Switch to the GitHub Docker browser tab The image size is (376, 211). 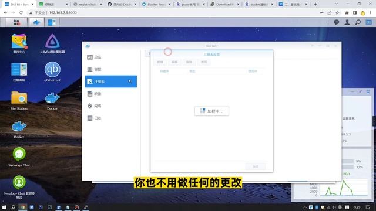point(122,4)
